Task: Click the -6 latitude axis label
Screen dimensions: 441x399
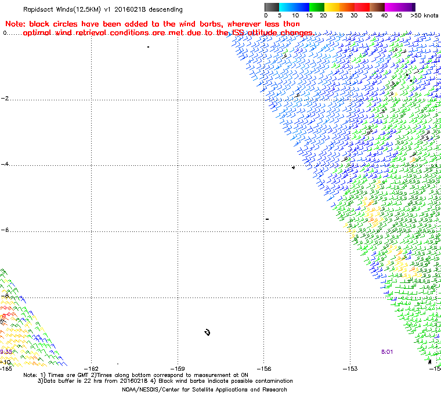Action: (x=5, y=230)
